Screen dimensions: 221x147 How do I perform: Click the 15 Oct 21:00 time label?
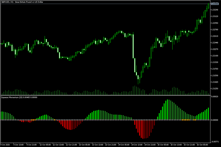pyautogui.click(x=189, y=145)
